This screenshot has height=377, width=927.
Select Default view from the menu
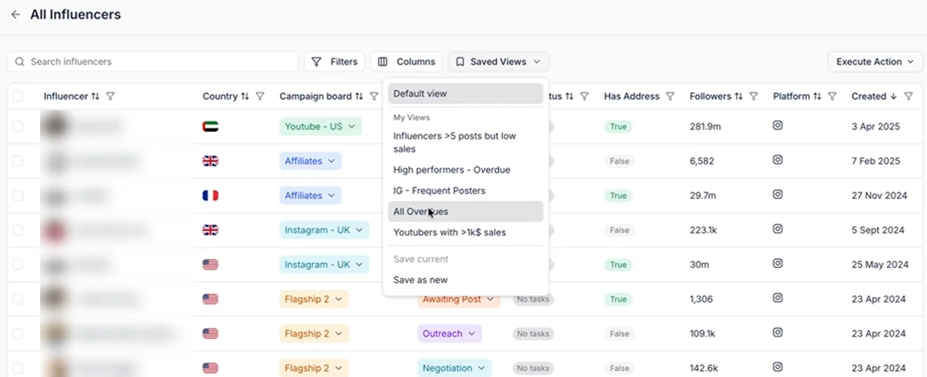click(x=465, y=93)
